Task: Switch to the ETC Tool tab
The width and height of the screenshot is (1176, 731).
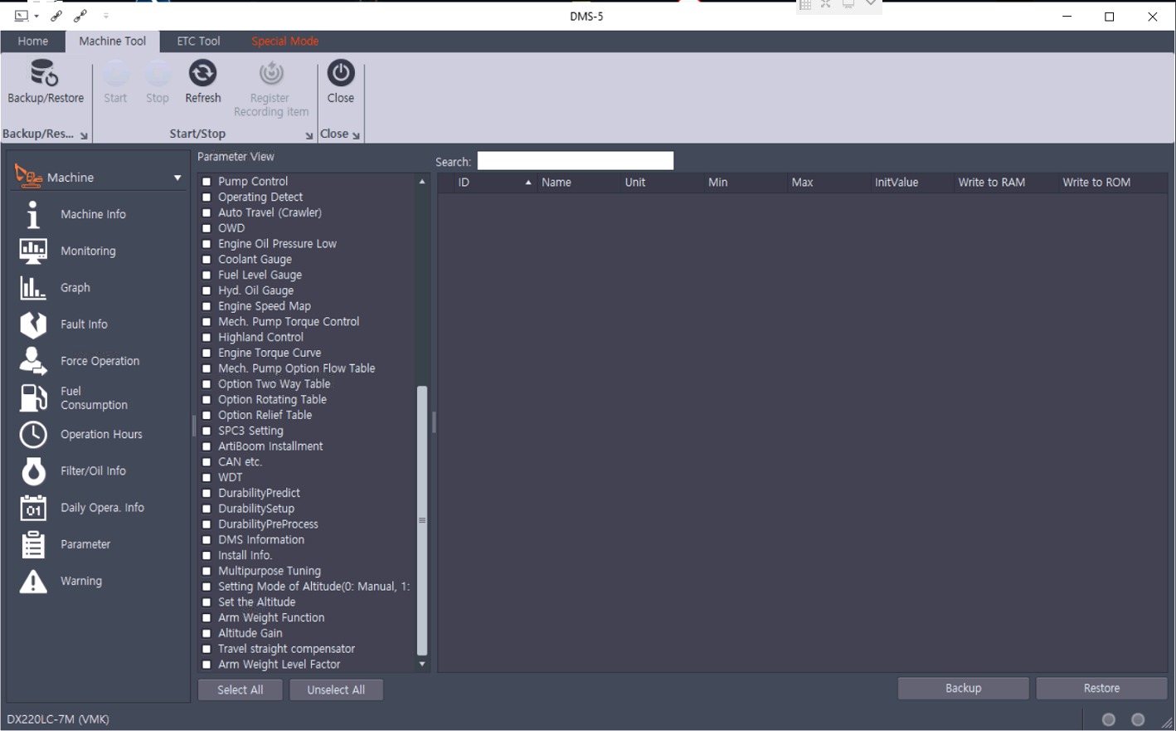Action: pos(198,41)
